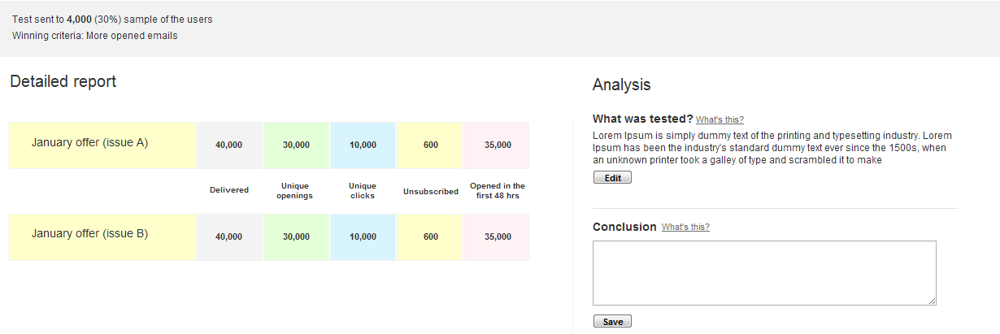The height and width of the screenshot is (334, 1000).
Task: Open What's this link beside Conclusion
Action: (x=685, y=228)
